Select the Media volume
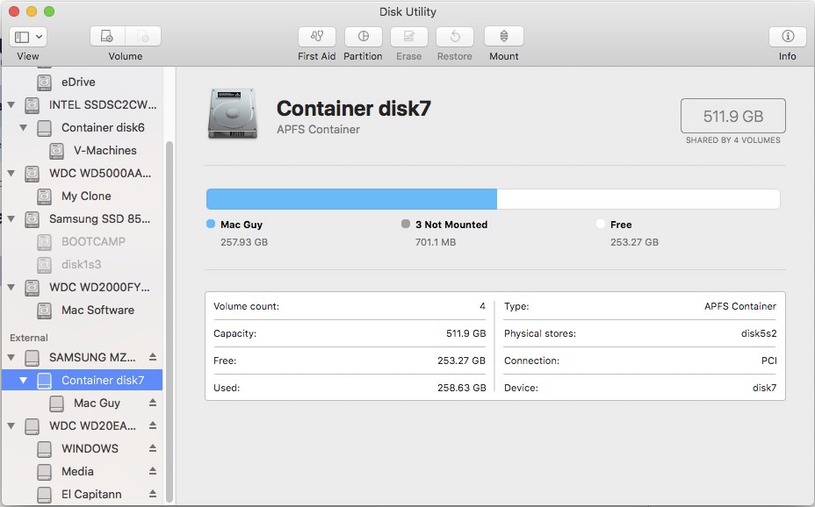 [x=77, y=472]
